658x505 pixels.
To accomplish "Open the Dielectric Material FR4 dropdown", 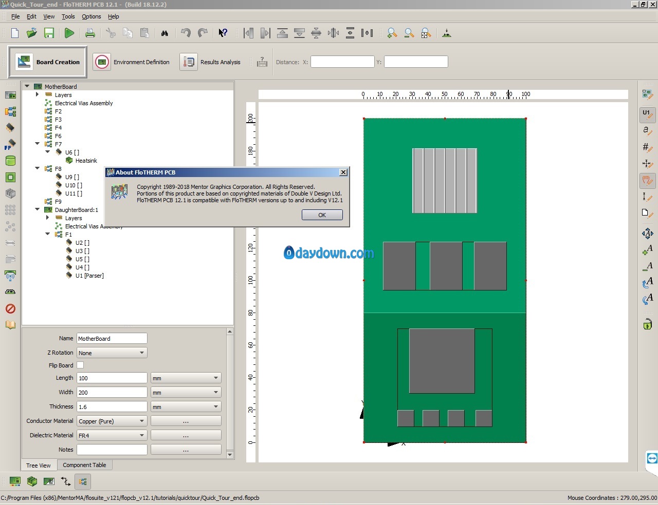I will [x=112, y=436].
